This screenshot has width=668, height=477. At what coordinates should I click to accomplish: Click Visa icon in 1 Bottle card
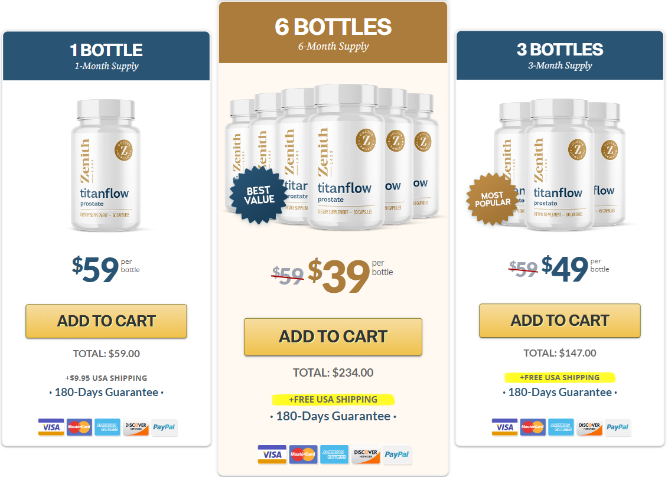pos(51,427)
